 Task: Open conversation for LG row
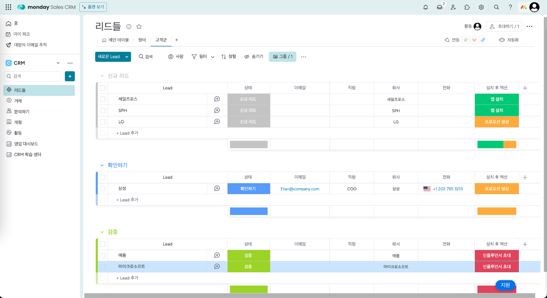(x=217, y=122)
